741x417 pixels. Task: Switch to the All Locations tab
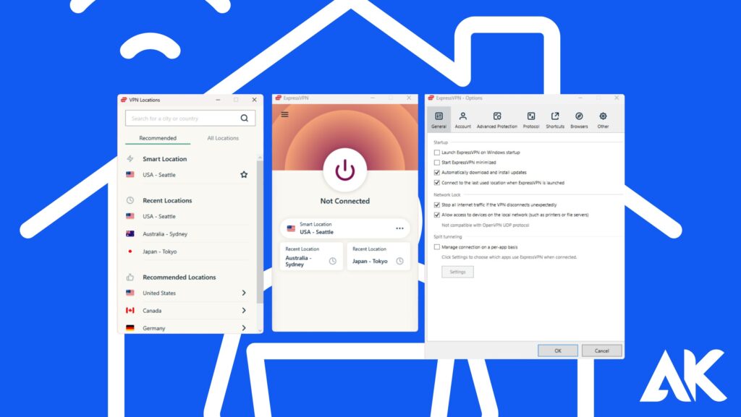point(223,138)
